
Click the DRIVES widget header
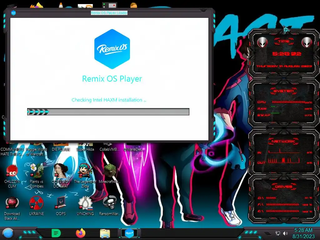tap(283, 187)
